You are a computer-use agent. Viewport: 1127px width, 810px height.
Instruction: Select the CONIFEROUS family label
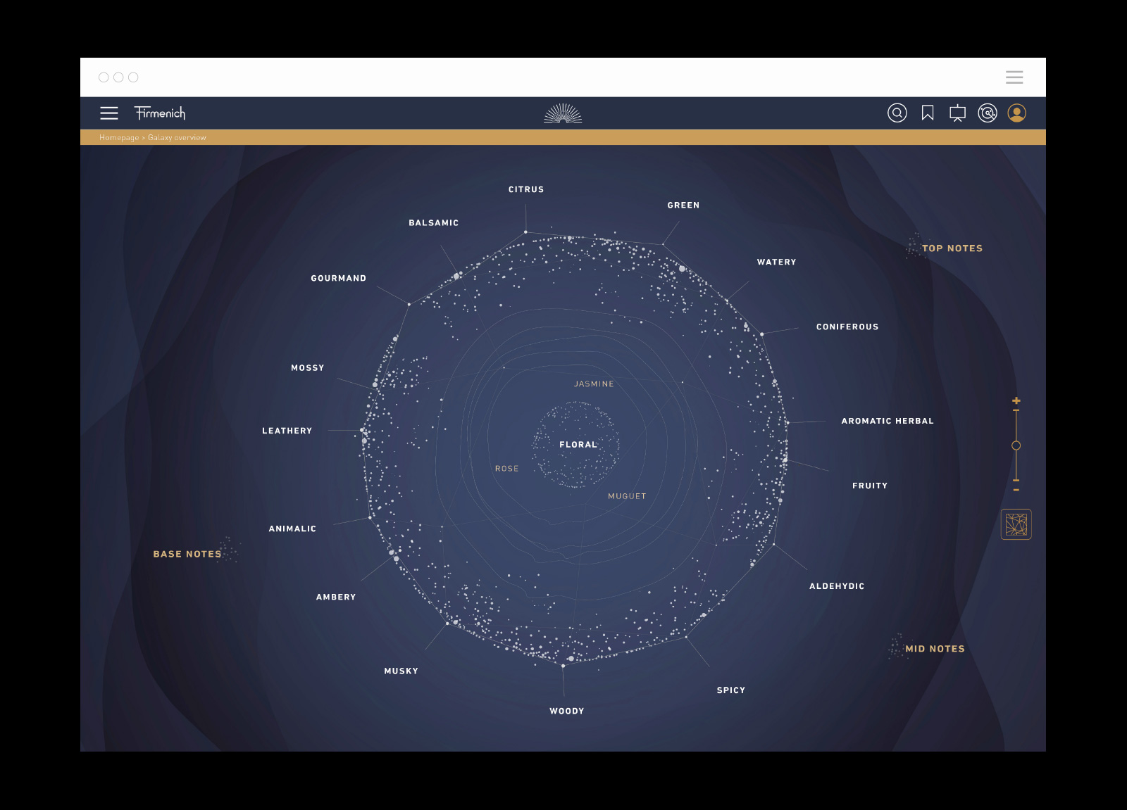(847, 327)
